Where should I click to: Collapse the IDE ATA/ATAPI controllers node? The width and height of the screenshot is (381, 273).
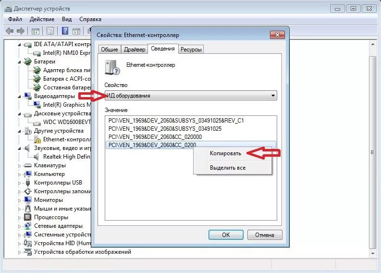(x=19, y=45)
